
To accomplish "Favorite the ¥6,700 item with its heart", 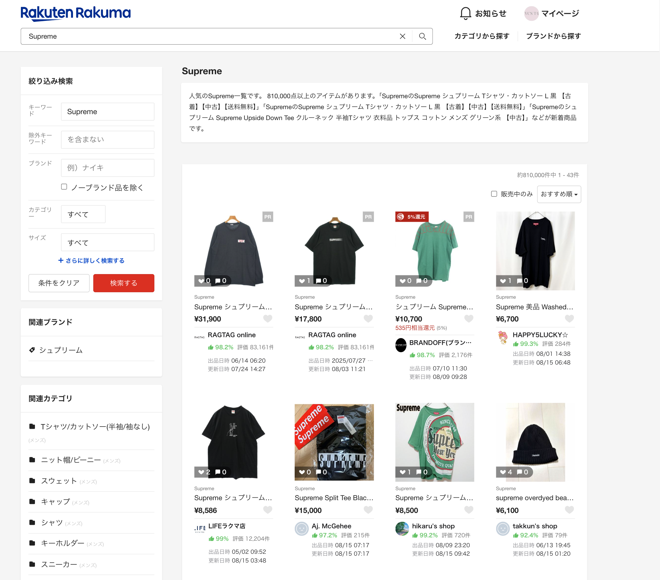I will coord(569,319).
